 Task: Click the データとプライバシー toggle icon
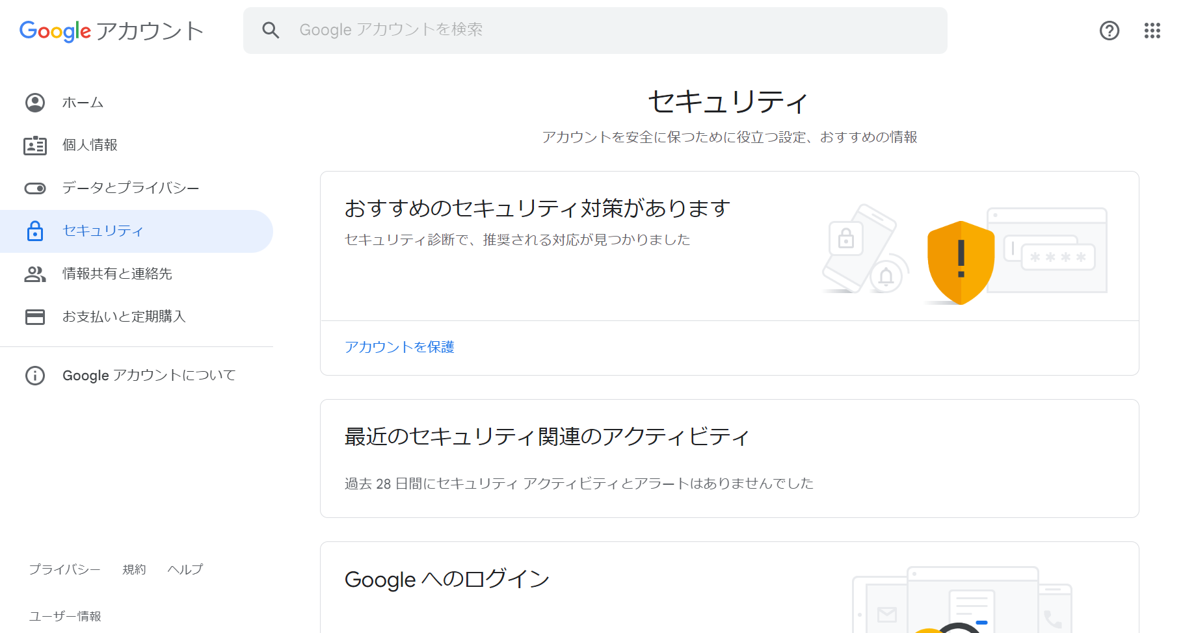[35, 188]
